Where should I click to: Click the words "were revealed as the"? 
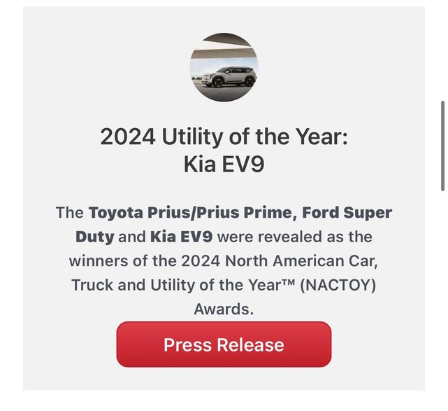tap(295, 237)
